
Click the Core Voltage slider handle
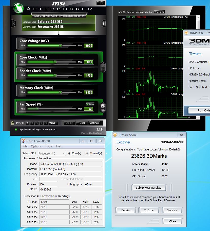(61, 46)
